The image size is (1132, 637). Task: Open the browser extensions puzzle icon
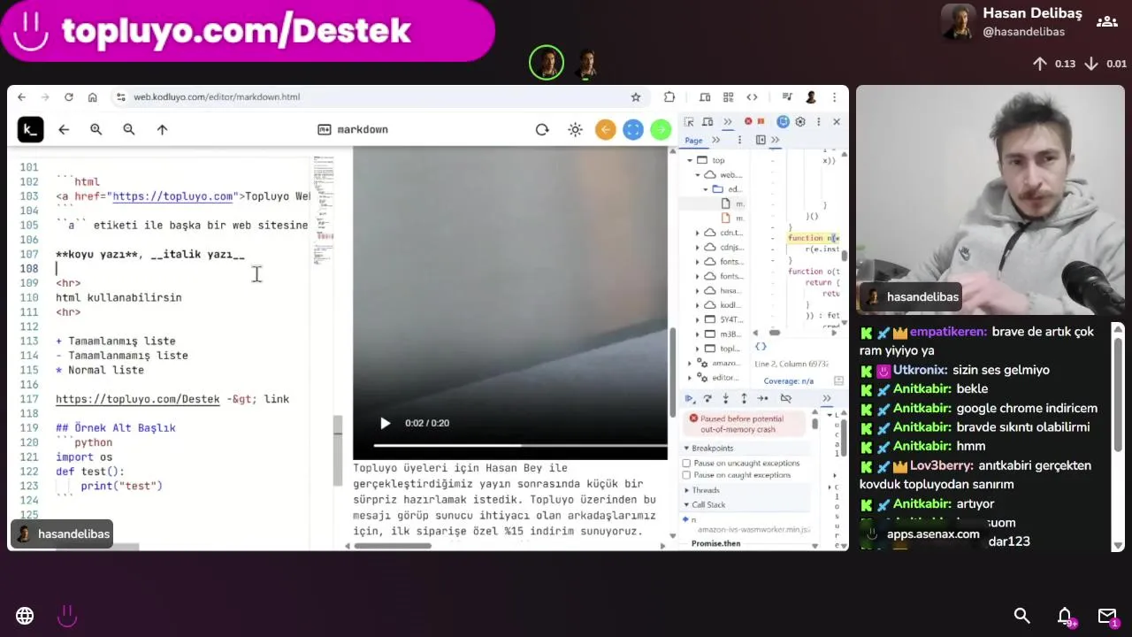tap(669, 97)
